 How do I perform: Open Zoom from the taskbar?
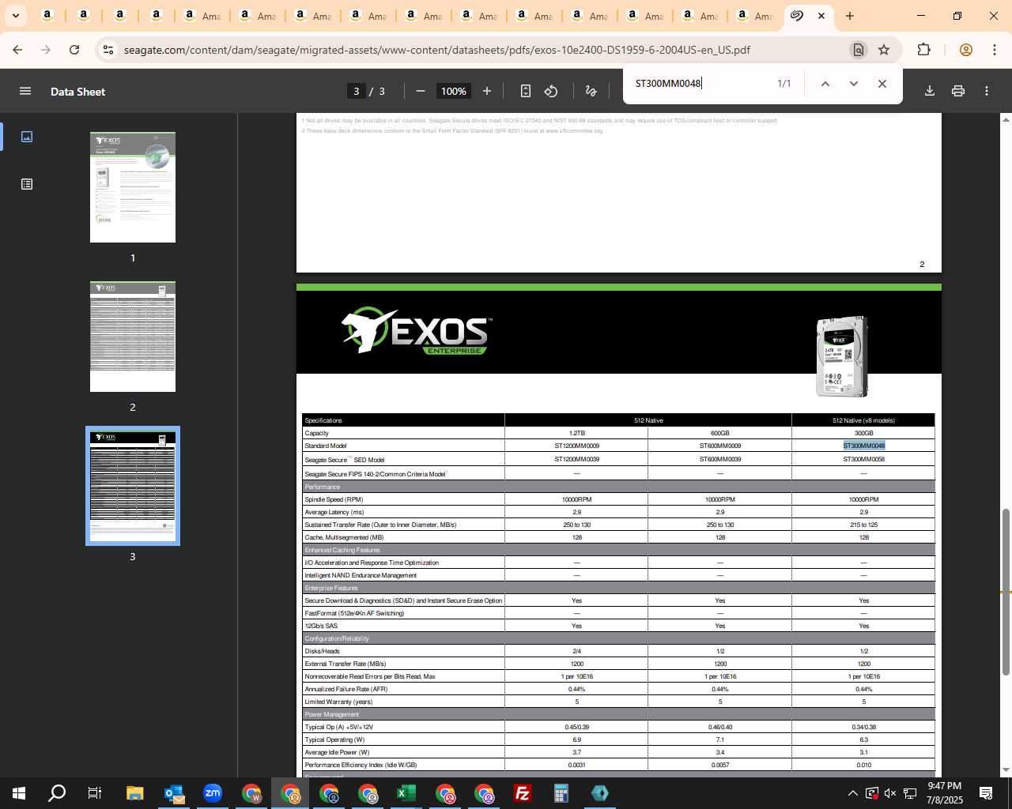(x=213, y=793)
